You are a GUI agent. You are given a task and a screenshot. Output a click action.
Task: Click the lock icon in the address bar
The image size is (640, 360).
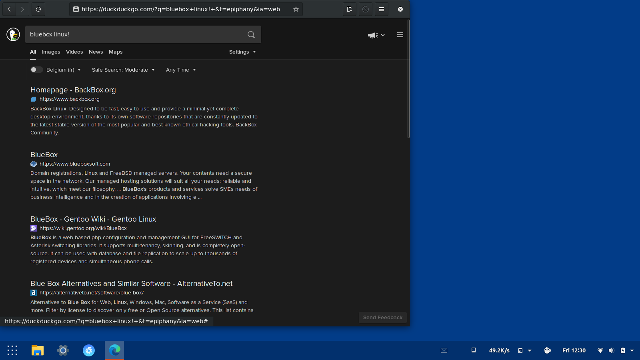click(76, 9)
